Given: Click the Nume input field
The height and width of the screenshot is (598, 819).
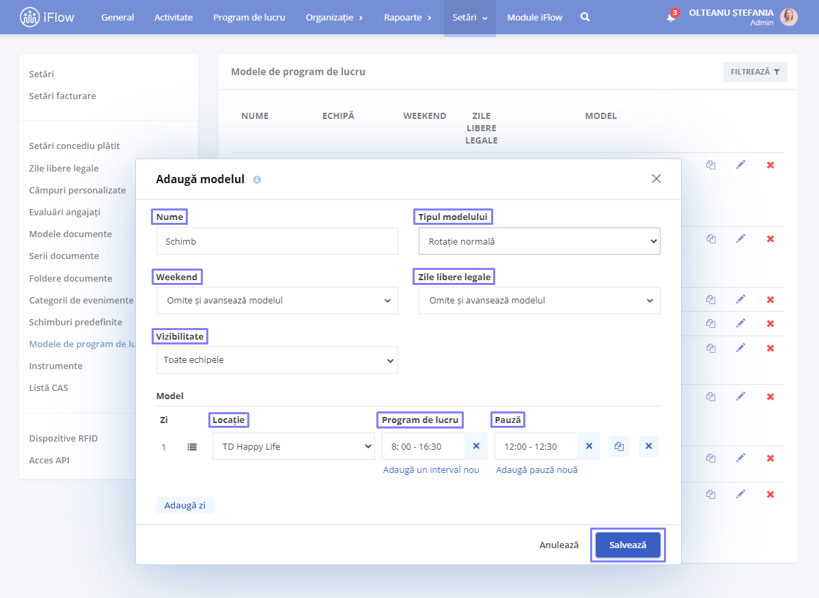Looking at the screenshot, I should tap(277, 241).
